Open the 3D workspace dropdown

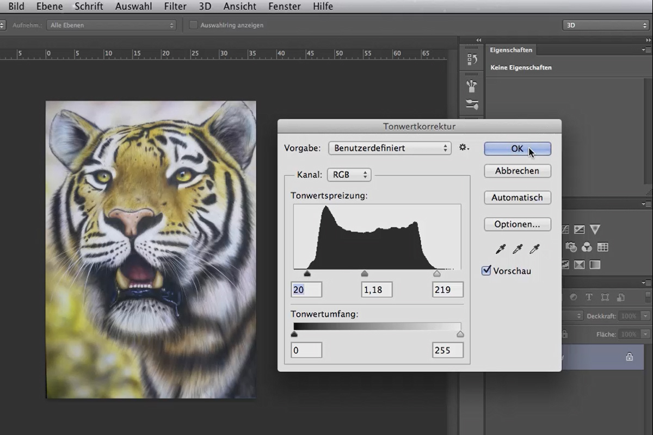[x=605, y=25]
